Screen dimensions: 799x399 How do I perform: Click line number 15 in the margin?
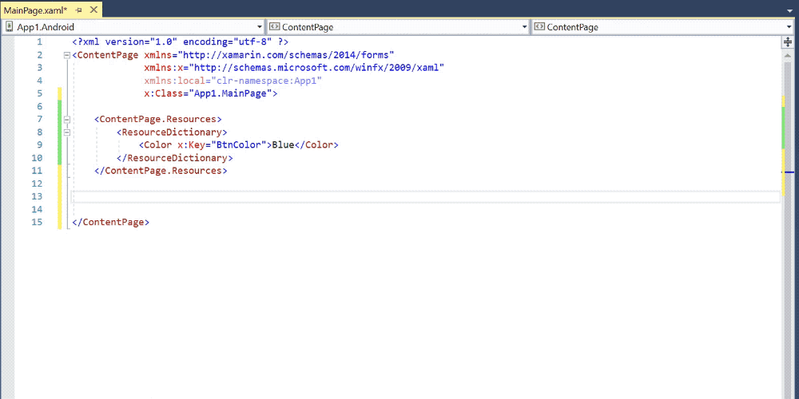point(37,222)
